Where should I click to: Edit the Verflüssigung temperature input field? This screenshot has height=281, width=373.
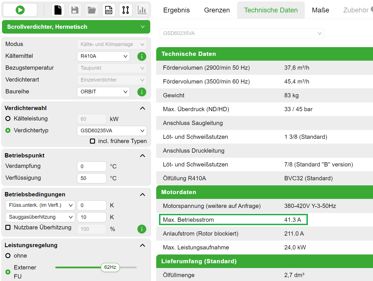pyautogui.click(x=92, y=178)
